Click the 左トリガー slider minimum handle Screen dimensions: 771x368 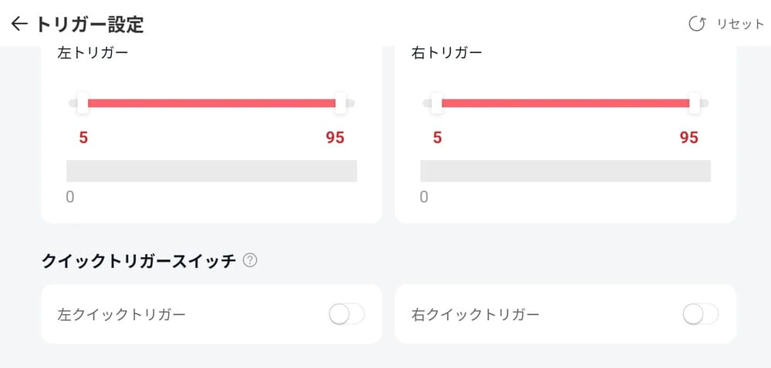coord(83,103)
